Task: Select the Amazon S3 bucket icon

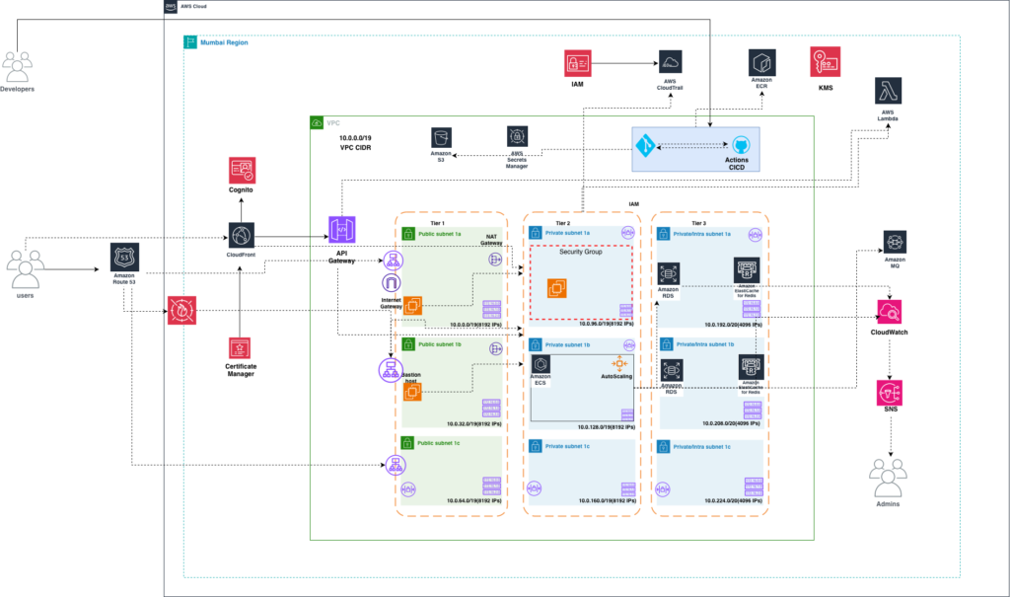Action: (x=441, y=138)
